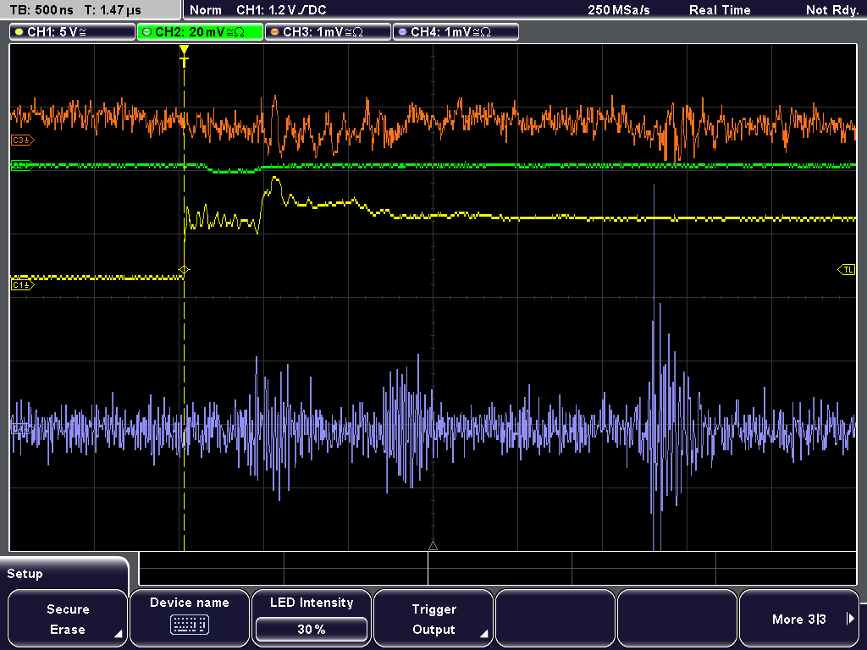Select the CH4 1mV channel tab
The height and width of the screenshot is (650, 867).
[x=456, y=32]
